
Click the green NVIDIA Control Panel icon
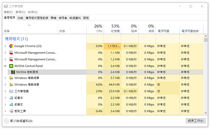point(11,66)
